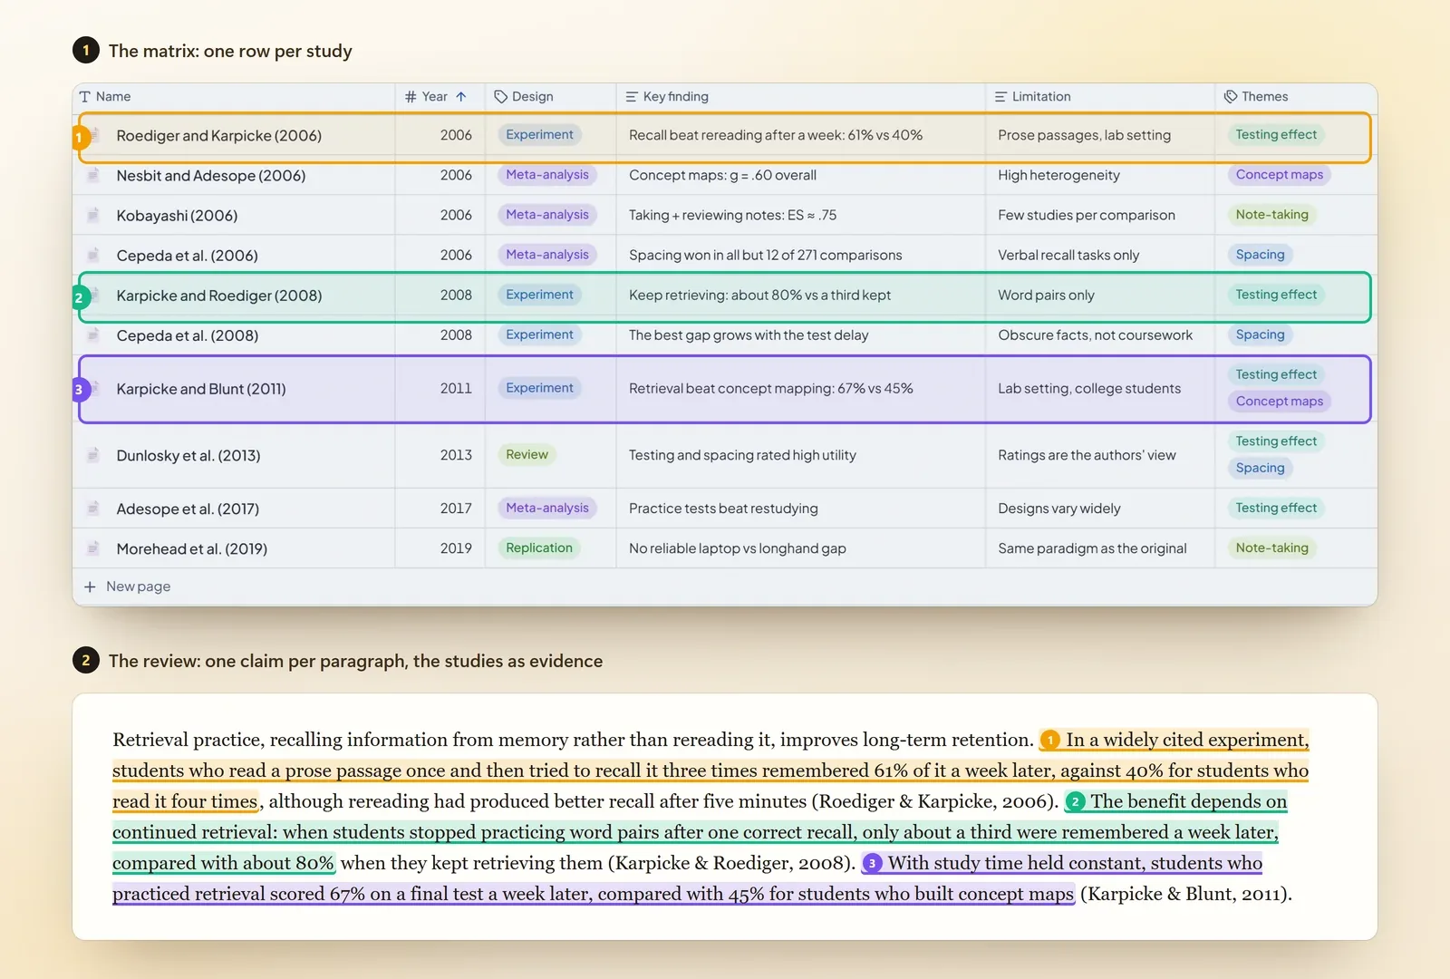This screenshot has height=979, width=1450.
Task: Click cell 'No reliable laptop vs longhand gap'
Action: point(738,548)
